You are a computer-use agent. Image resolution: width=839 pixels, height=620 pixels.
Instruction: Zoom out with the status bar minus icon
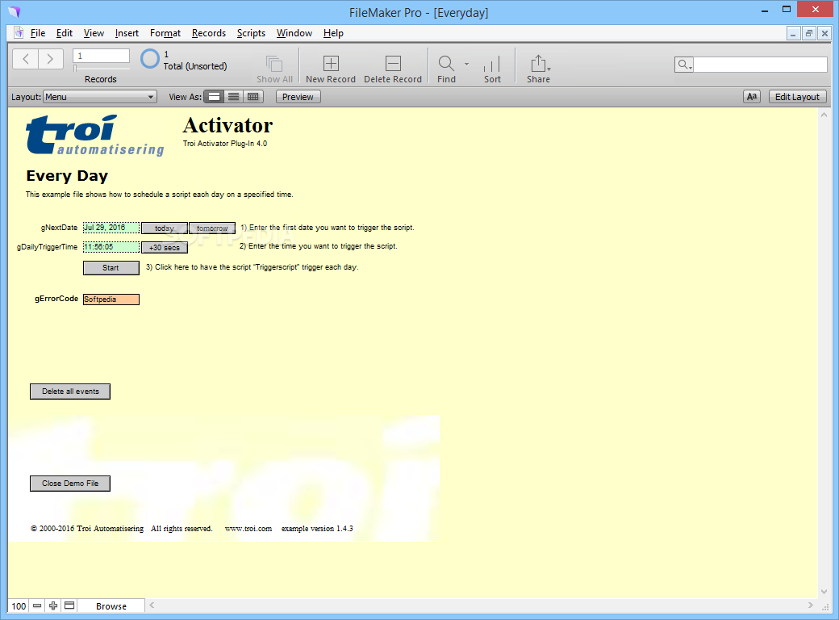(x=37, y=605)
